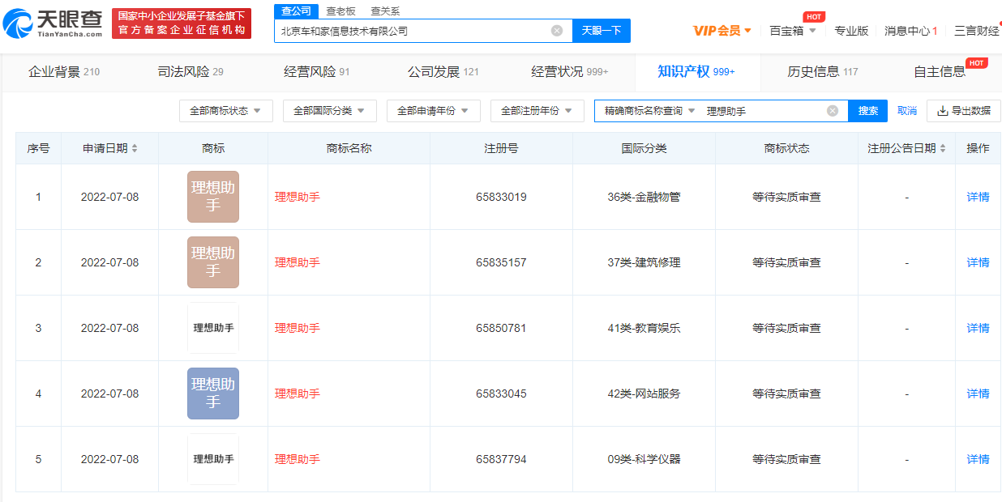Screen dimensions: 1002x502
Task: Open 三言财经 account menu
Action: pos(977,31)
